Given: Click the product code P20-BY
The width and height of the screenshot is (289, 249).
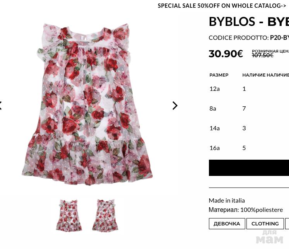Looking at the screenshot, I should coord(279,38).
